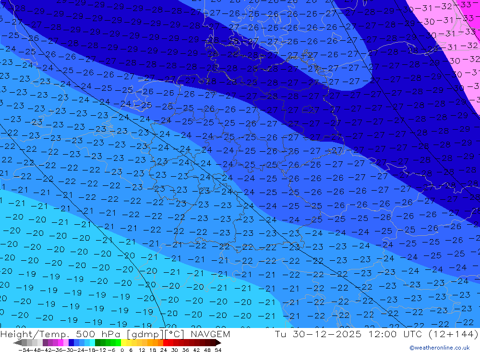Pick the dark blue swatch above -30
Viewport: 480px width, 352px height.
tap(71, 342)
